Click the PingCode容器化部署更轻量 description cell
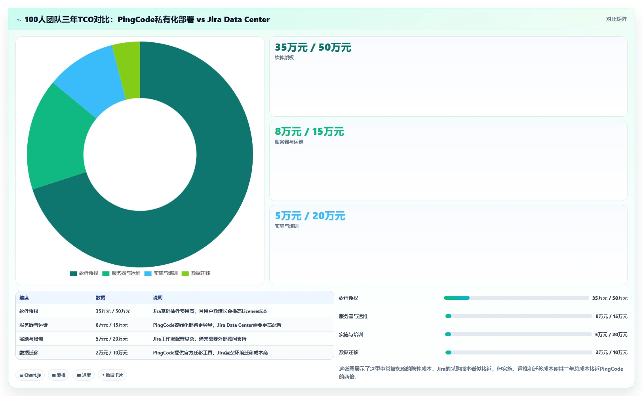 coord(217,325)
